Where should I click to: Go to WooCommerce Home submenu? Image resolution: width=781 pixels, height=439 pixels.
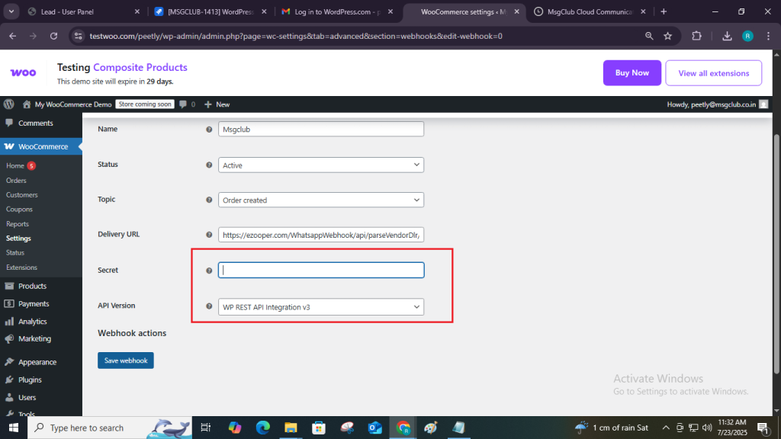pos(15,165)
